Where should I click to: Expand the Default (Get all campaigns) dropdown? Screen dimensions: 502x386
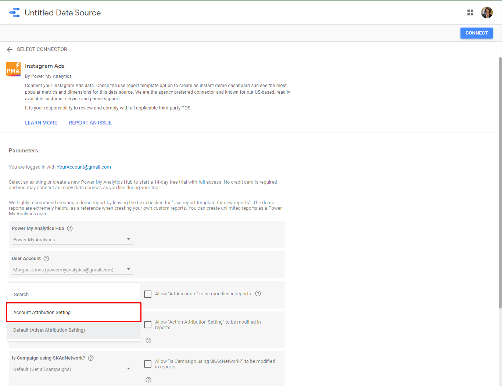pyautogui.click(x=72, y=369)
